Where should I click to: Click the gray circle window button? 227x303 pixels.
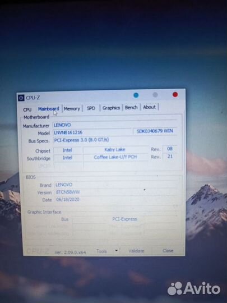point(155,95)
